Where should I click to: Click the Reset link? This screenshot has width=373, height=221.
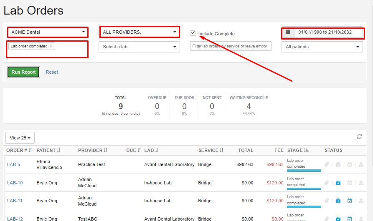52,72
